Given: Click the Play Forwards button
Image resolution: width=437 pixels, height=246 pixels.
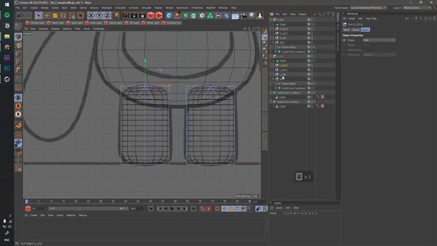Looking at the screenshot, I should [x=172, y=208].
